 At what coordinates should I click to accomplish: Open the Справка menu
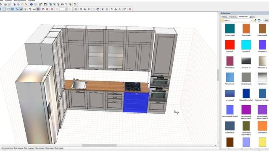tap(32, 0)
